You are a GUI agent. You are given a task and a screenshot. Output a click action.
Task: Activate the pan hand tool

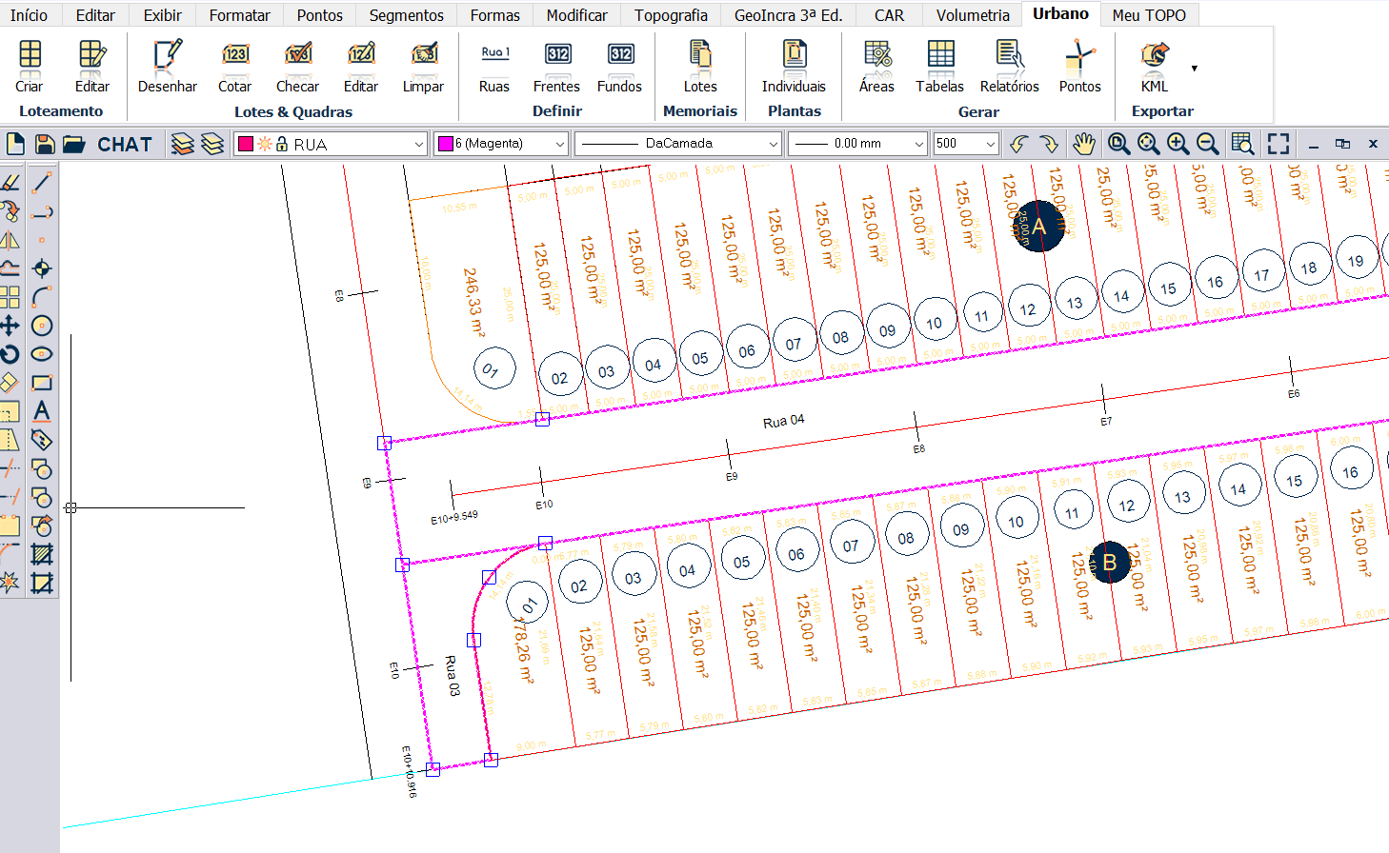coord(1083,144)
